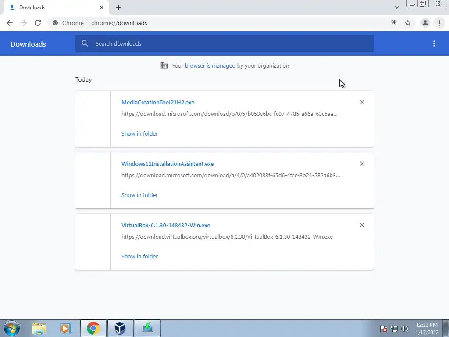
Task: Launch Windows Media Player from taskbar
Action: pos(65,328)
